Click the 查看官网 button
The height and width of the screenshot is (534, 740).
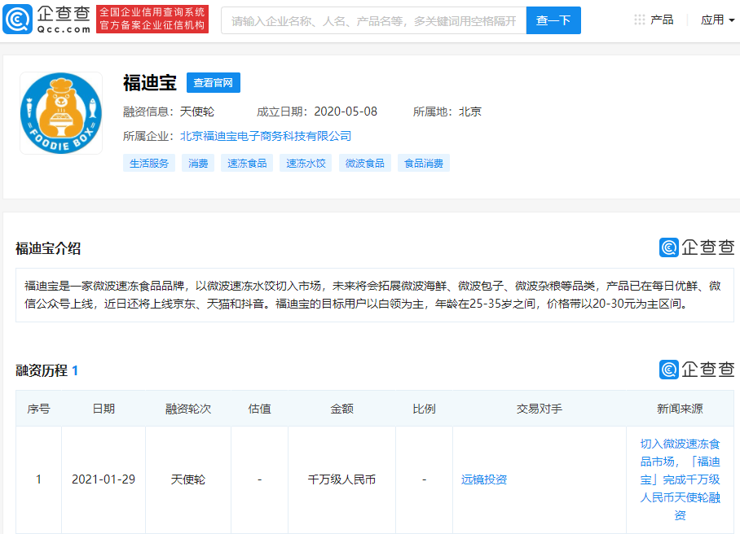(214, 82)
